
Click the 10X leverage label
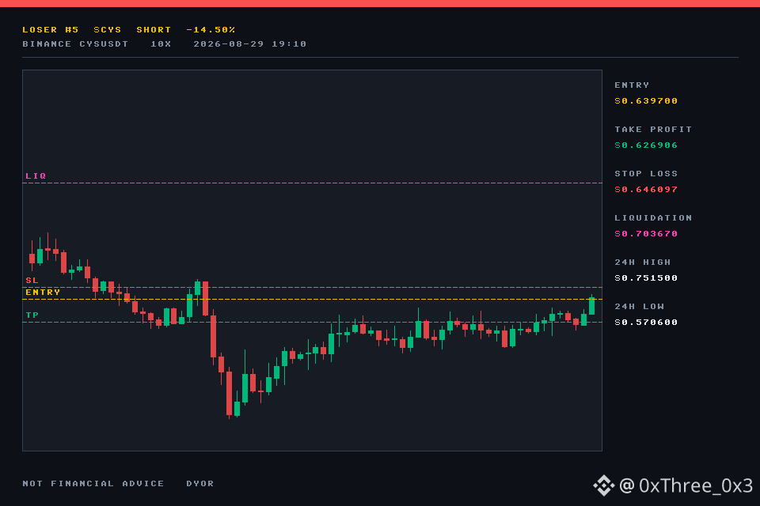pyautogui.click(x=161, y=44)
